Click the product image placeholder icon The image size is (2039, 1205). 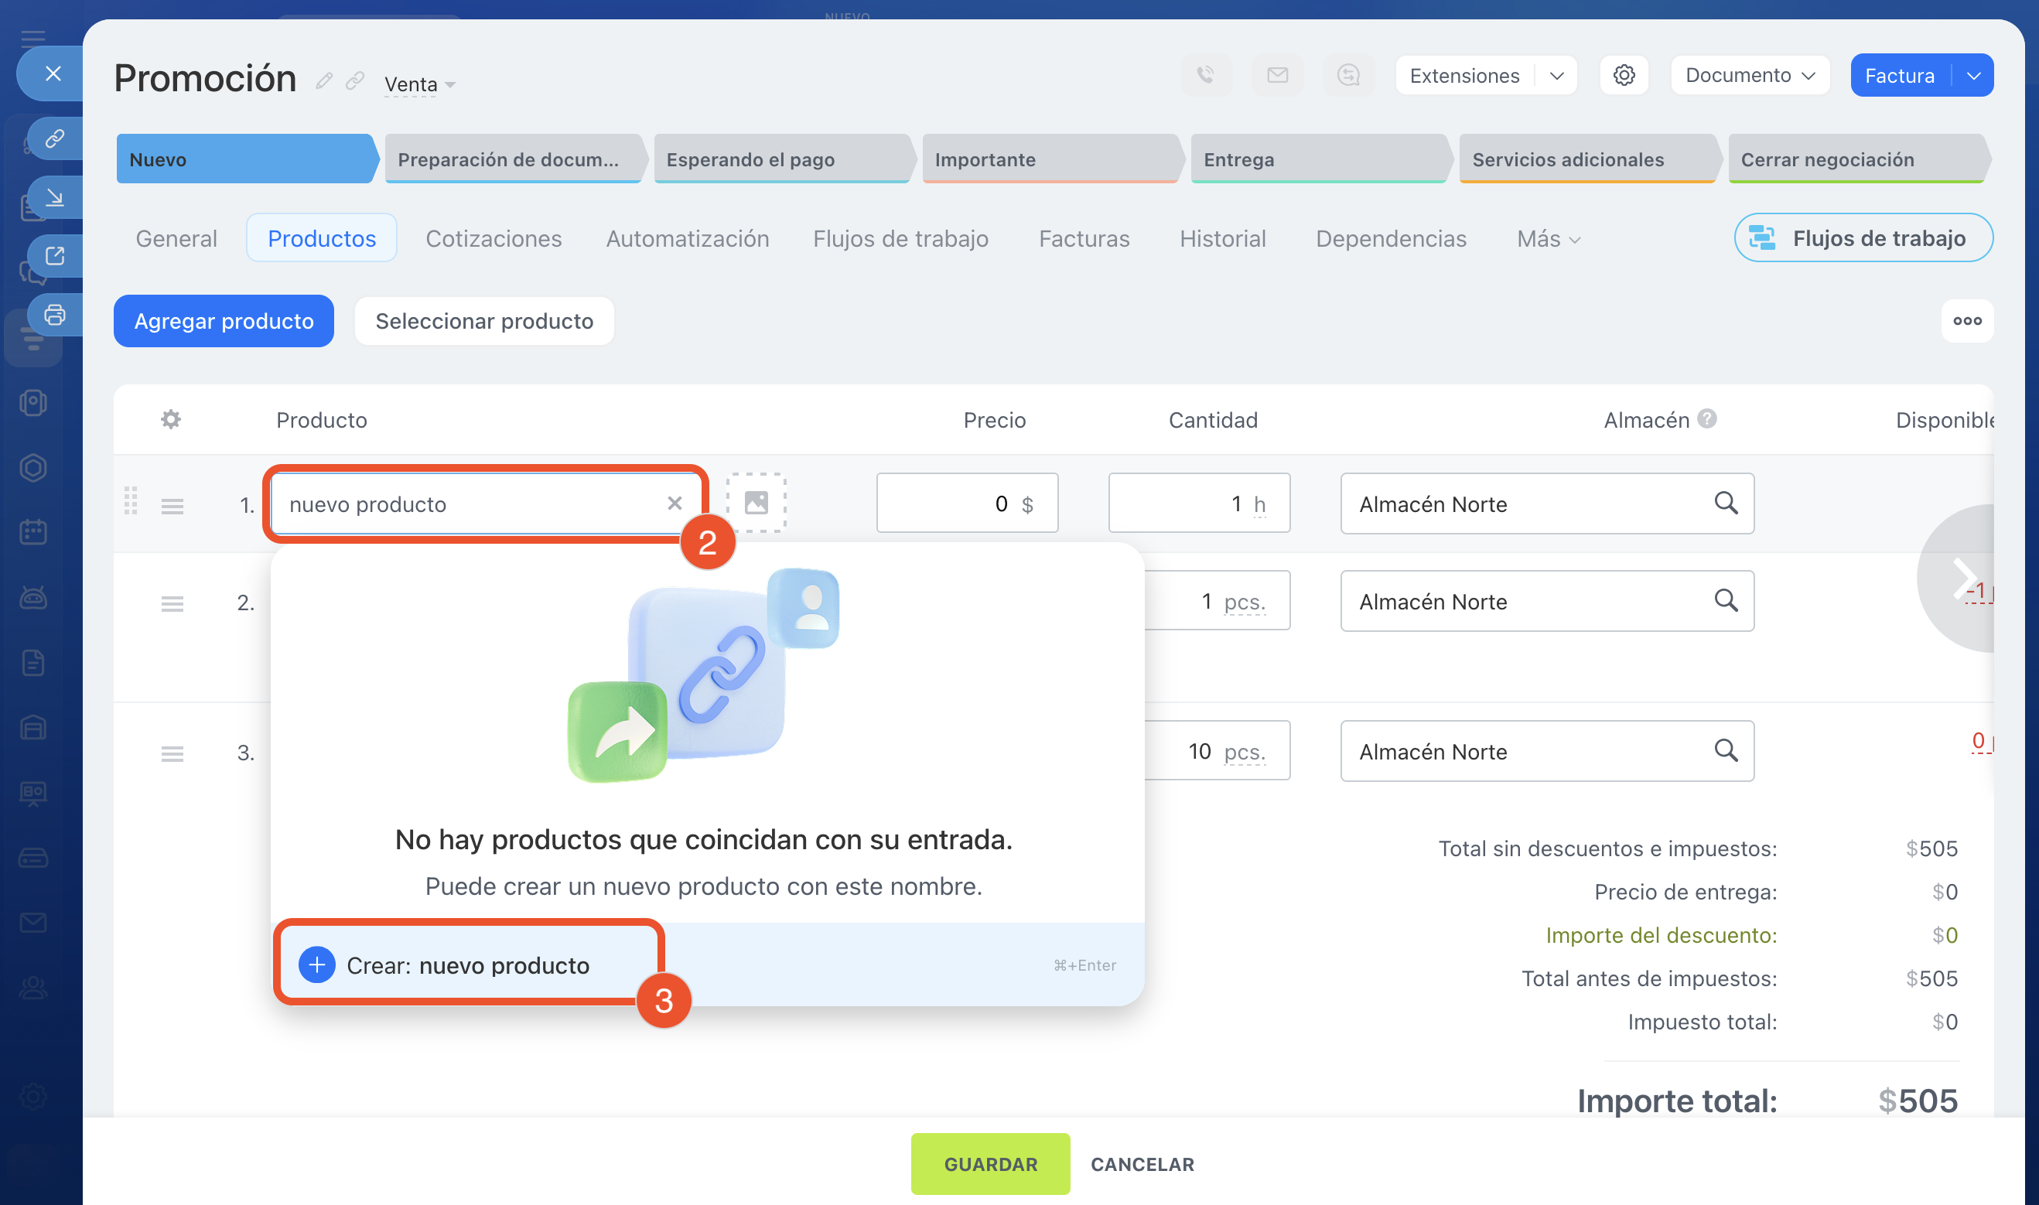pyautogui.click(x=756, y=504)
